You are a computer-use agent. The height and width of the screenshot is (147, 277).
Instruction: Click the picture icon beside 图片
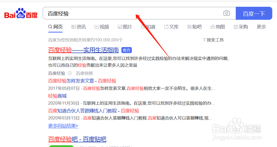[x=120, y=27]
